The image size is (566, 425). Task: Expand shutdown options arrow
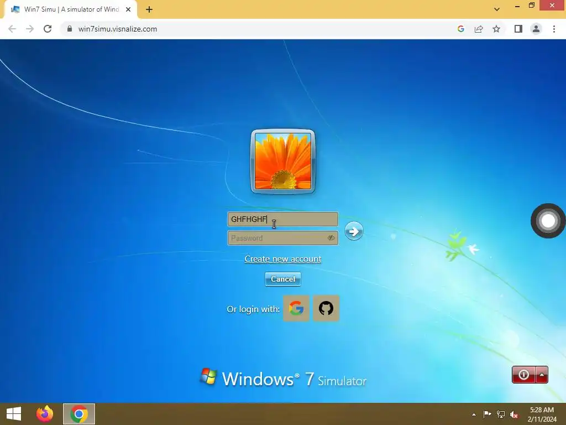[542, 375]
